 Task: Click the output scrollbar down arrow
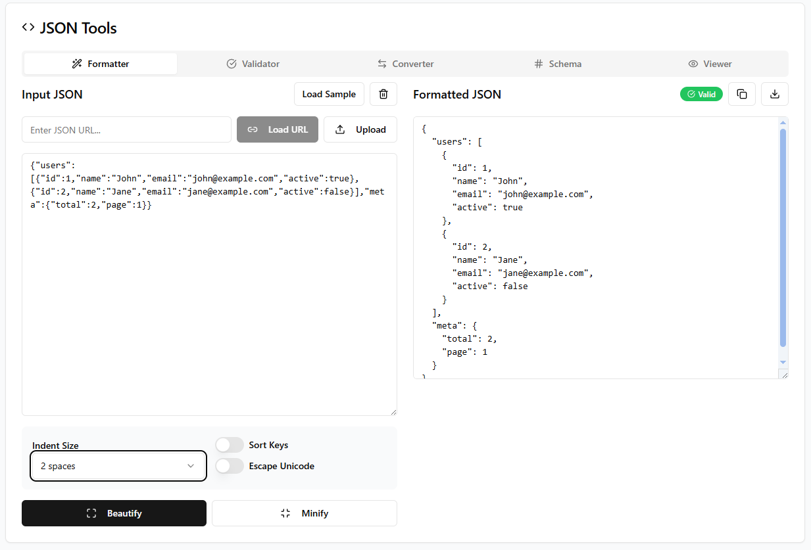783,362
